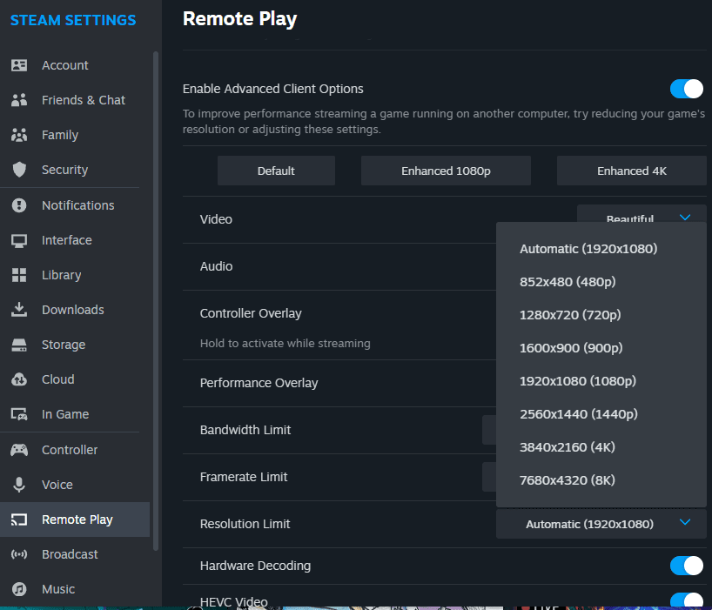The height and width of the screenshot is (610, 712).
Task: Click the Performance Overlay label
Action: coord(259,383)
